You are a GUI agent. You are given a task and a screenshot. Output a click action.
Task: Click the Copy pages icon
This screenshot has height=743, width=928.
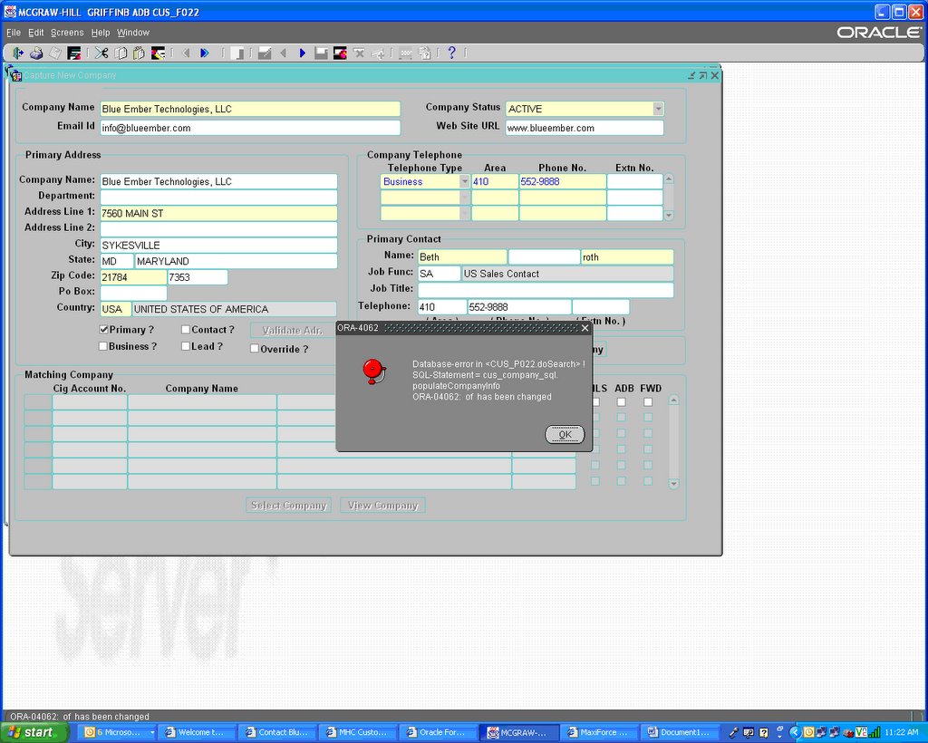point(121,53)
